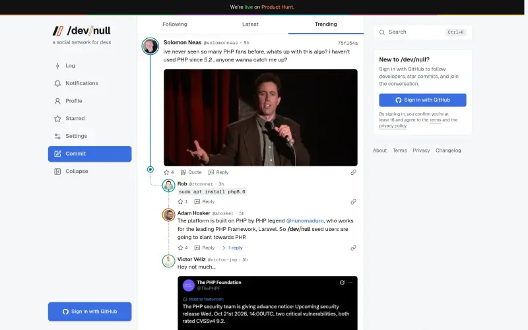Screen dimensions: 528x330
Task: Expand the '1 reply' thread
Action: [x=232, y=248]
